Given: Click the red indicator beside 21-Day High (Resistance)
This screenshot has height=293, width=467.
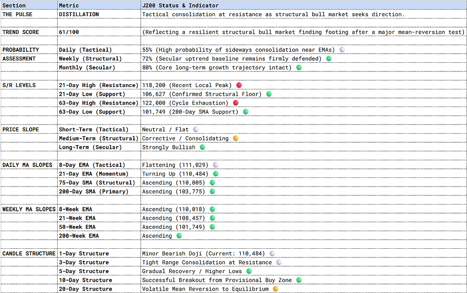Looking at the screenshot, I should (238, 85).
